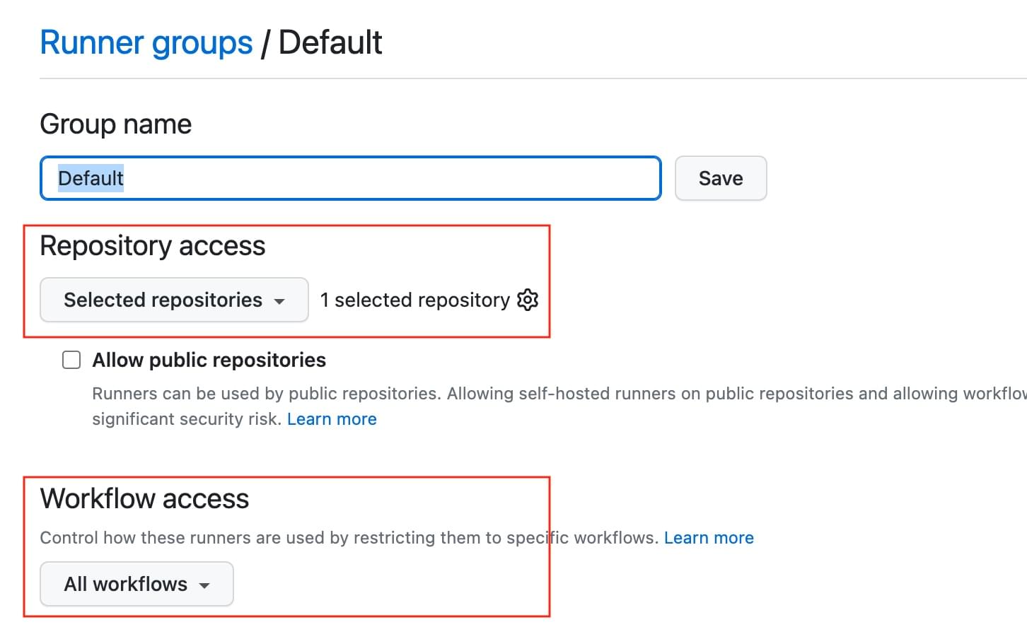The height and width of the screenshot is (639, 1027).
Task: Open the All workflows dropdown
Action: [136, 584]
